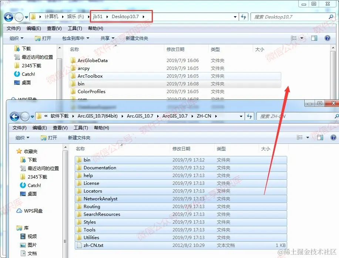Viewport: 339px width, 258px height.
Task: Sort by 名称 column in the Desktop10.7 window
Action: pyautogui.click(x=74, y=50)
